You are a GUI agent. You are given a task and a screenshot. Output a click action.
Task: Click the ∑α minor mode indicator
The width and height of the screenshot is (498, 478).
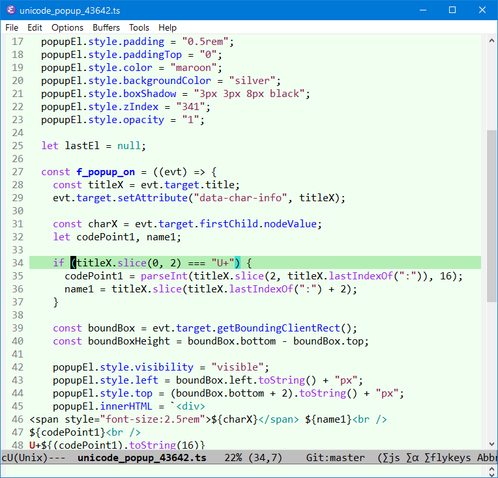(x=412, y=458)
